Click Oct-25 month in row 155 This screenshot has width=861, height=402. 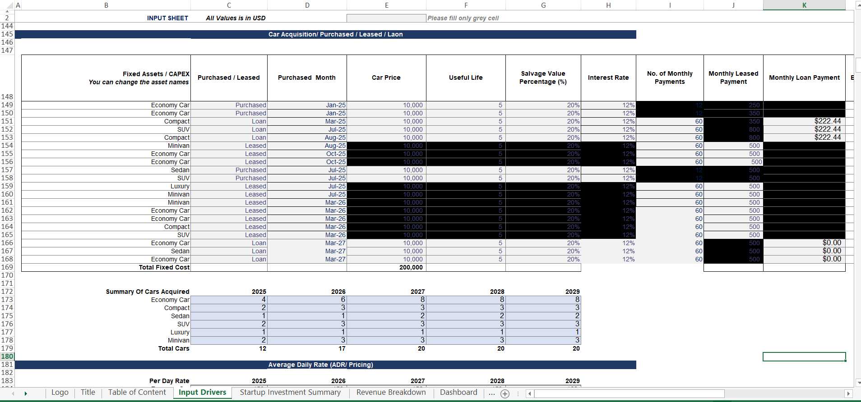pos(307,154)
